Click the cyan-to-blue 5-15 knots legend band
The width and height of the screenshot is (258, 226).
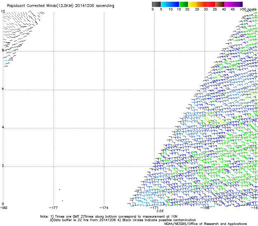pyautogui.click(x=170, y=4)
